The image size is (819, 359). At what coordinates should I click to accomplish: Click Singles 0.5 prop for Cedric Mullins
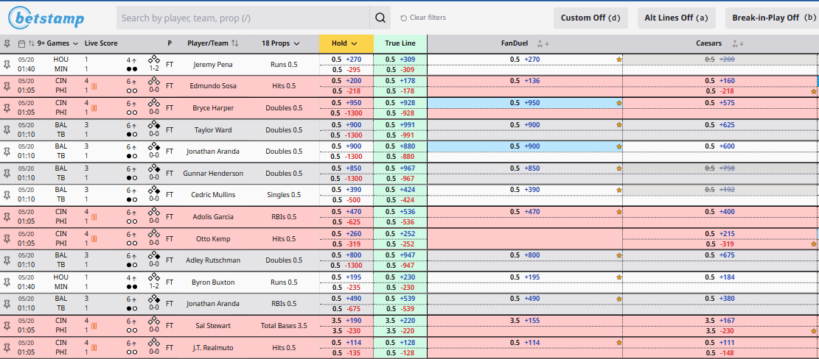284,195
